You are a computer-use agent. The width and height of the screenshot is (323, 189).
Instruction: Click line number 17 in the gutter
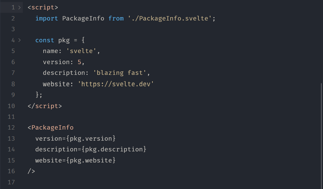[11, 182]
